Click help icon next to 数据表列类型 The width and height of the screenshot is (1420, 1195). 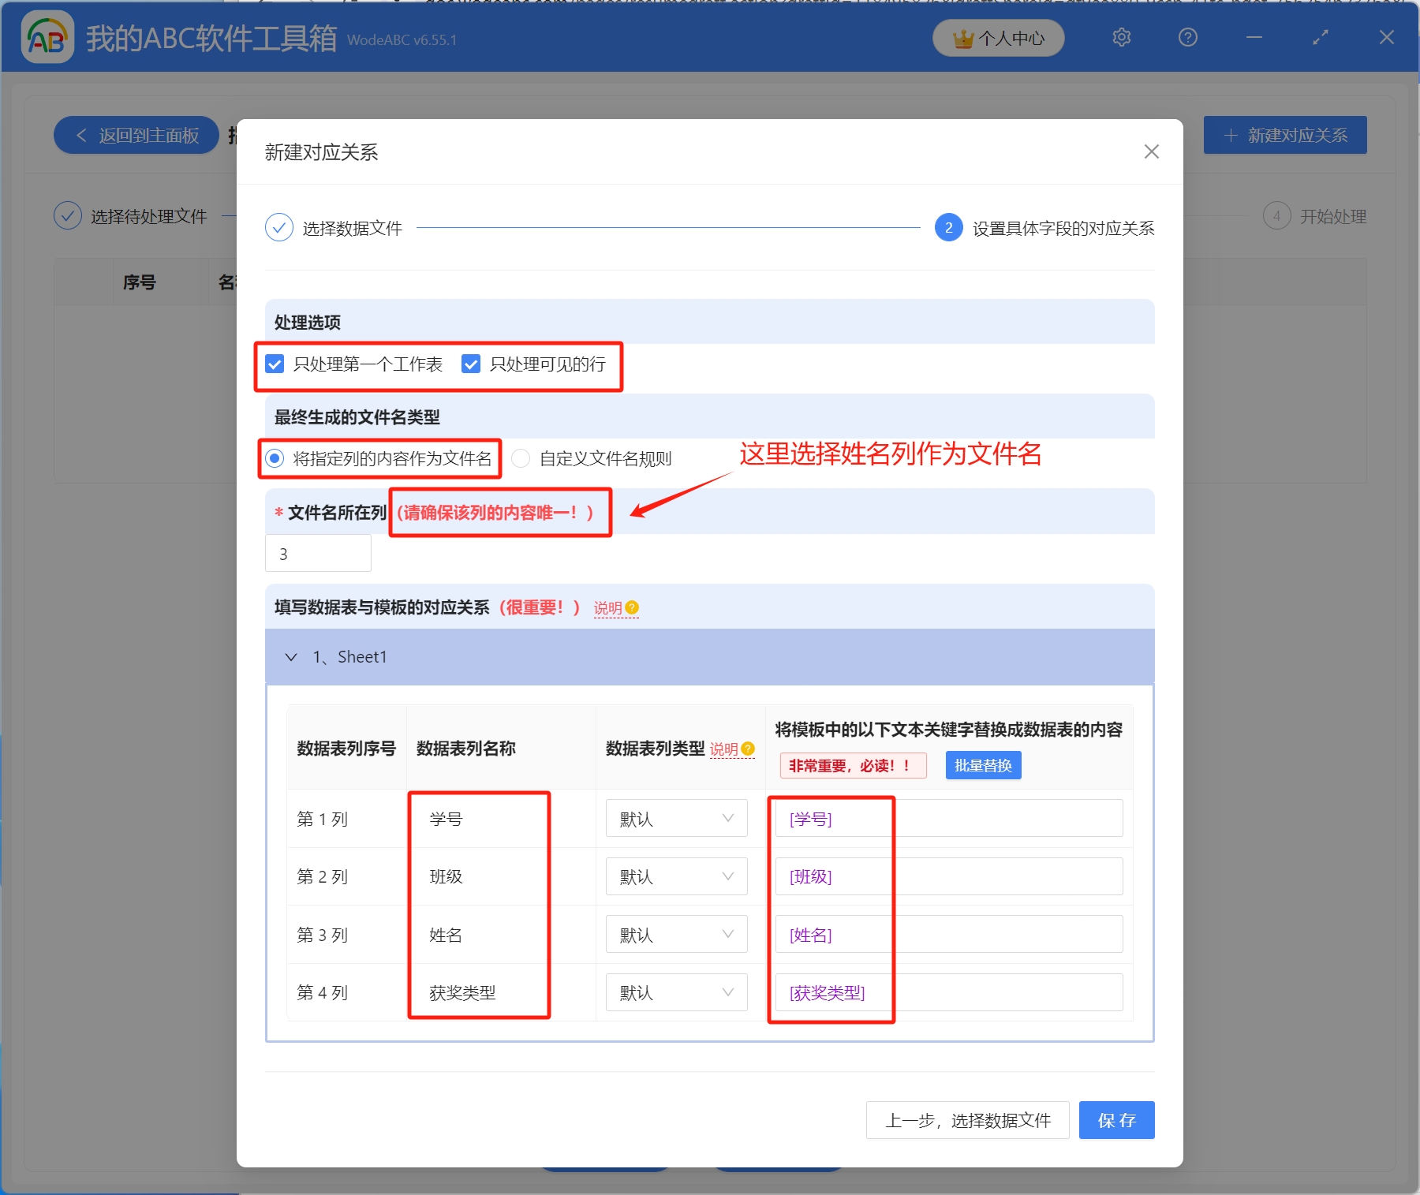coord(748,749)
